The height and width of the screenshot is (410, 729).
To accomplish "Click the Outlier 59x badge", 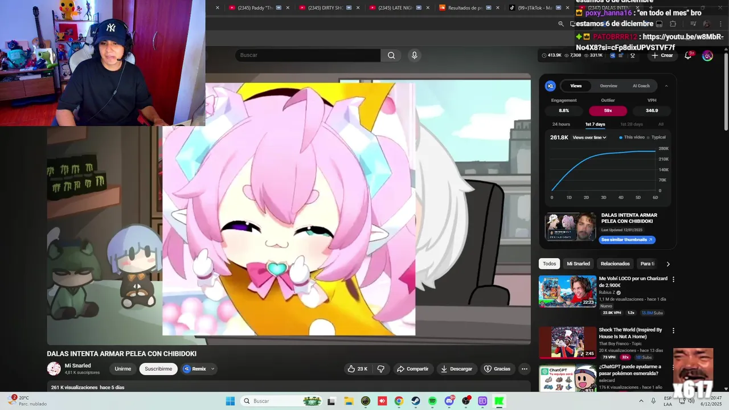I will tap(608, 110).
